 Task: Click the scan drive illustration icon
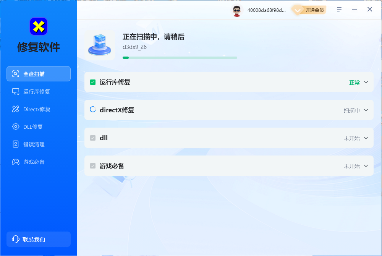tap(100, 45)
